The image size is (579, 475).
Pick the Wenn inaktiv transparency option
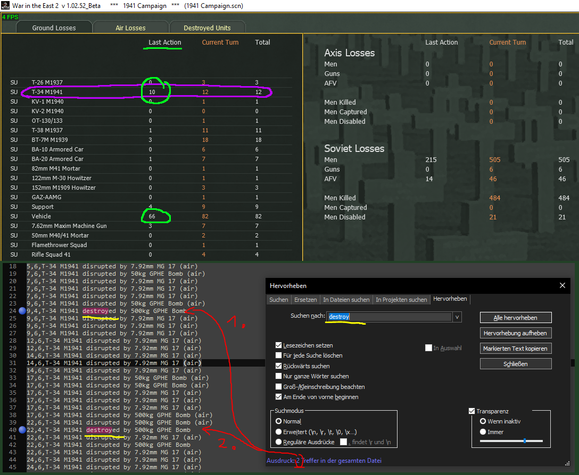[483, 421]
